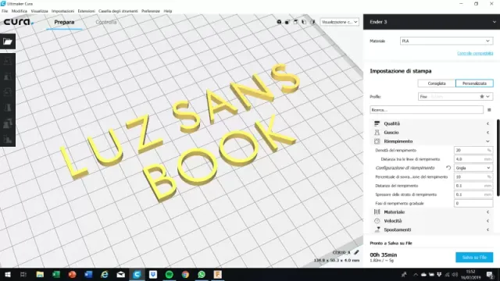
Task: Click the Salva su File button
Action: 474,257
